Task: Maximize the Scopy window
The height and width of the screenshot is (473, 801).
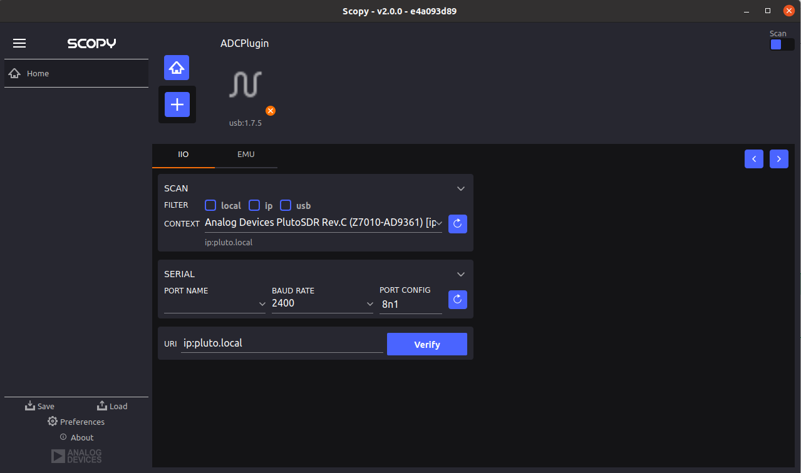Action: [768, 11]
